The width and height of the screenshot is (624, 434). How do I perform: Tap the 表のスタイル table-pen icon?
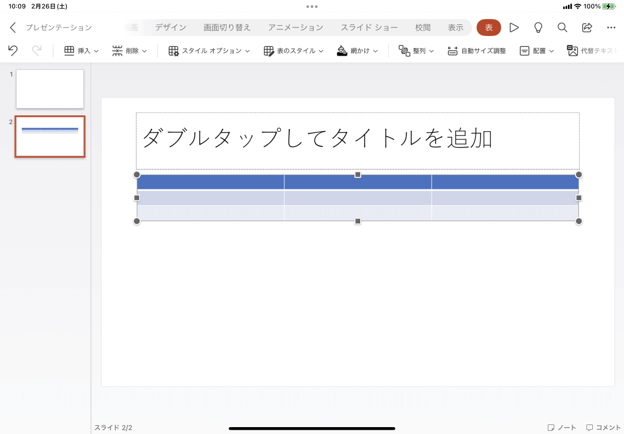point(269,51)
